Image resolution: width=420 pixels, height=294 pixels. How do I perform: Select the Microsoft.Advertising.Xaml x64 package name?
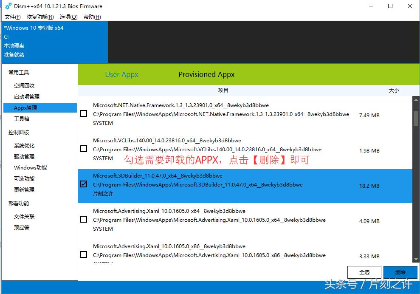[x=169, y=211]
